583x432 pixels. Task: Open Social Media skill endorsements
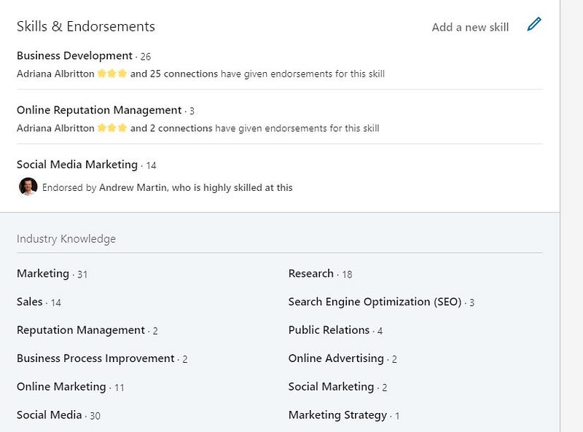50,415
